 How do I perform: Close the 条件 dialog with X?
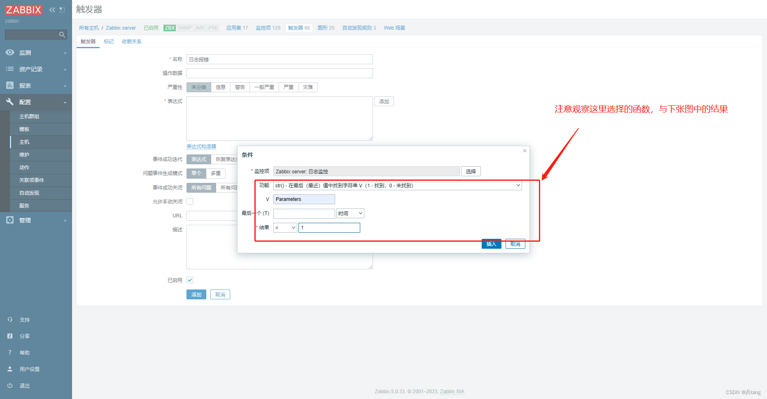pos(525,151)
